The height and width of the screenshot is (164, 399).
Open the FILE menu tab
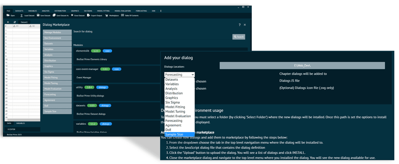[x=9, y=11]
